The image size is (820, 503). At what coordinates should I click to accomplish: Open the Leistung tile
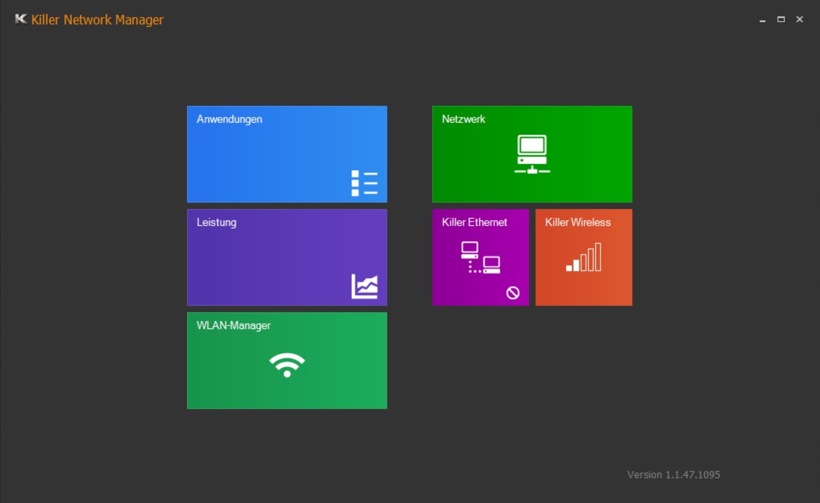coord(287,257)
